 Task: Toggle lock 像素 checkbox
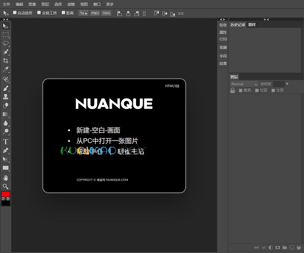click(241, 90)
